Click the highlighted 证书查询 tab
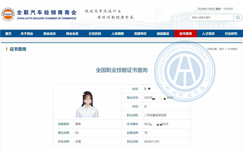 (x=185, y=34)
